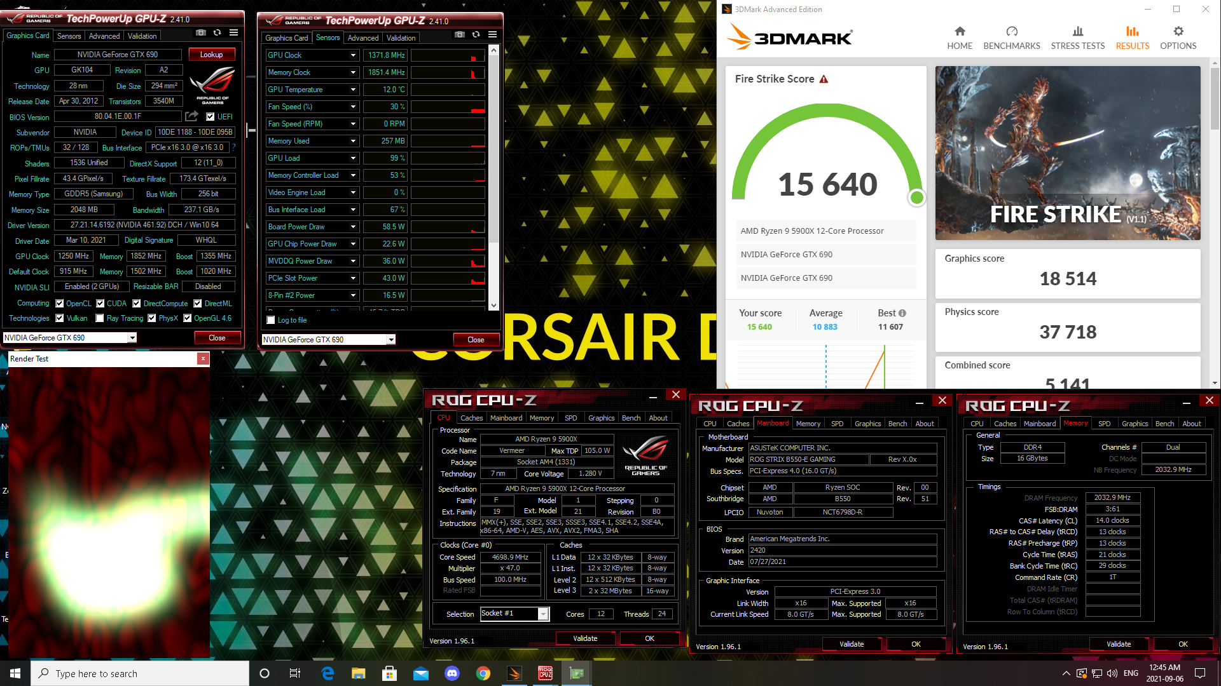Switch to GPU-Z taskbar icon
The image size is (1221, 686).
click(x=577, y=673)
